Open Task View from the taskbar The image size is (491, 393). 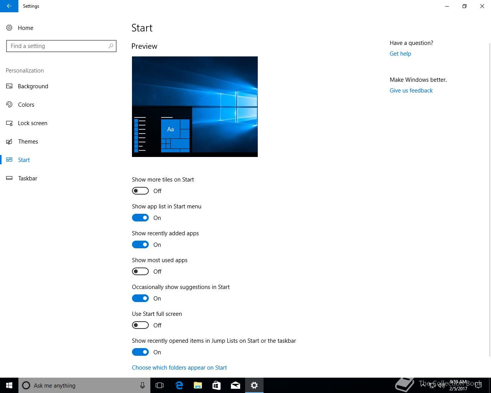(x=160, y=385)
